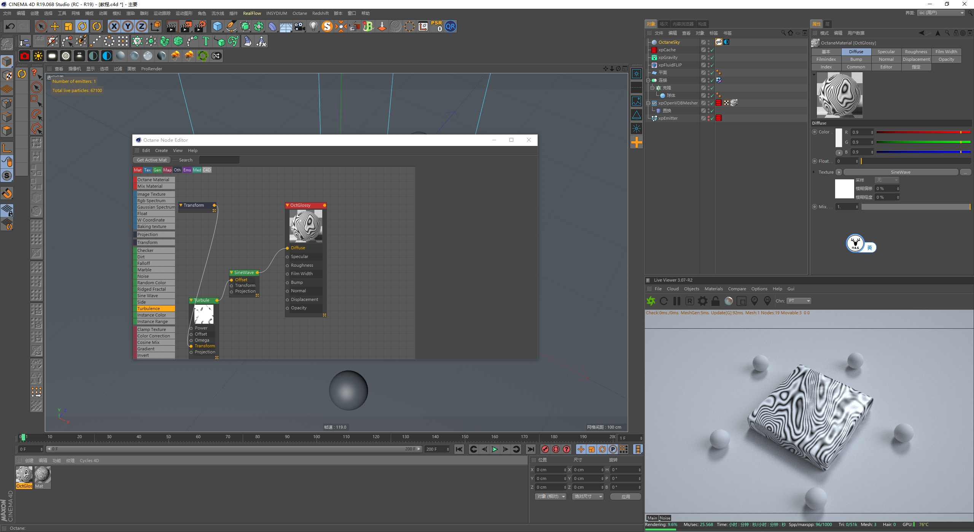Viewport: 974px width, 532px height.
Task: Expand the Texture disclosure triangle
Action: [x=814, y=172]
